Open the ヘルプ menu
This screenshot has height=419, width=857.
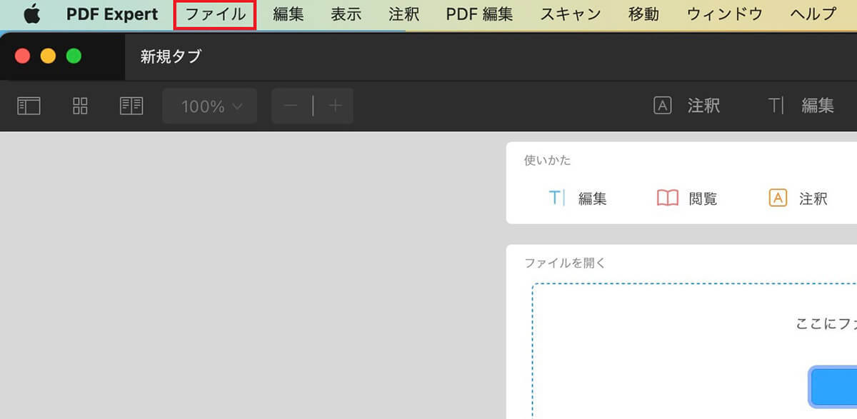tap(813, 14)
